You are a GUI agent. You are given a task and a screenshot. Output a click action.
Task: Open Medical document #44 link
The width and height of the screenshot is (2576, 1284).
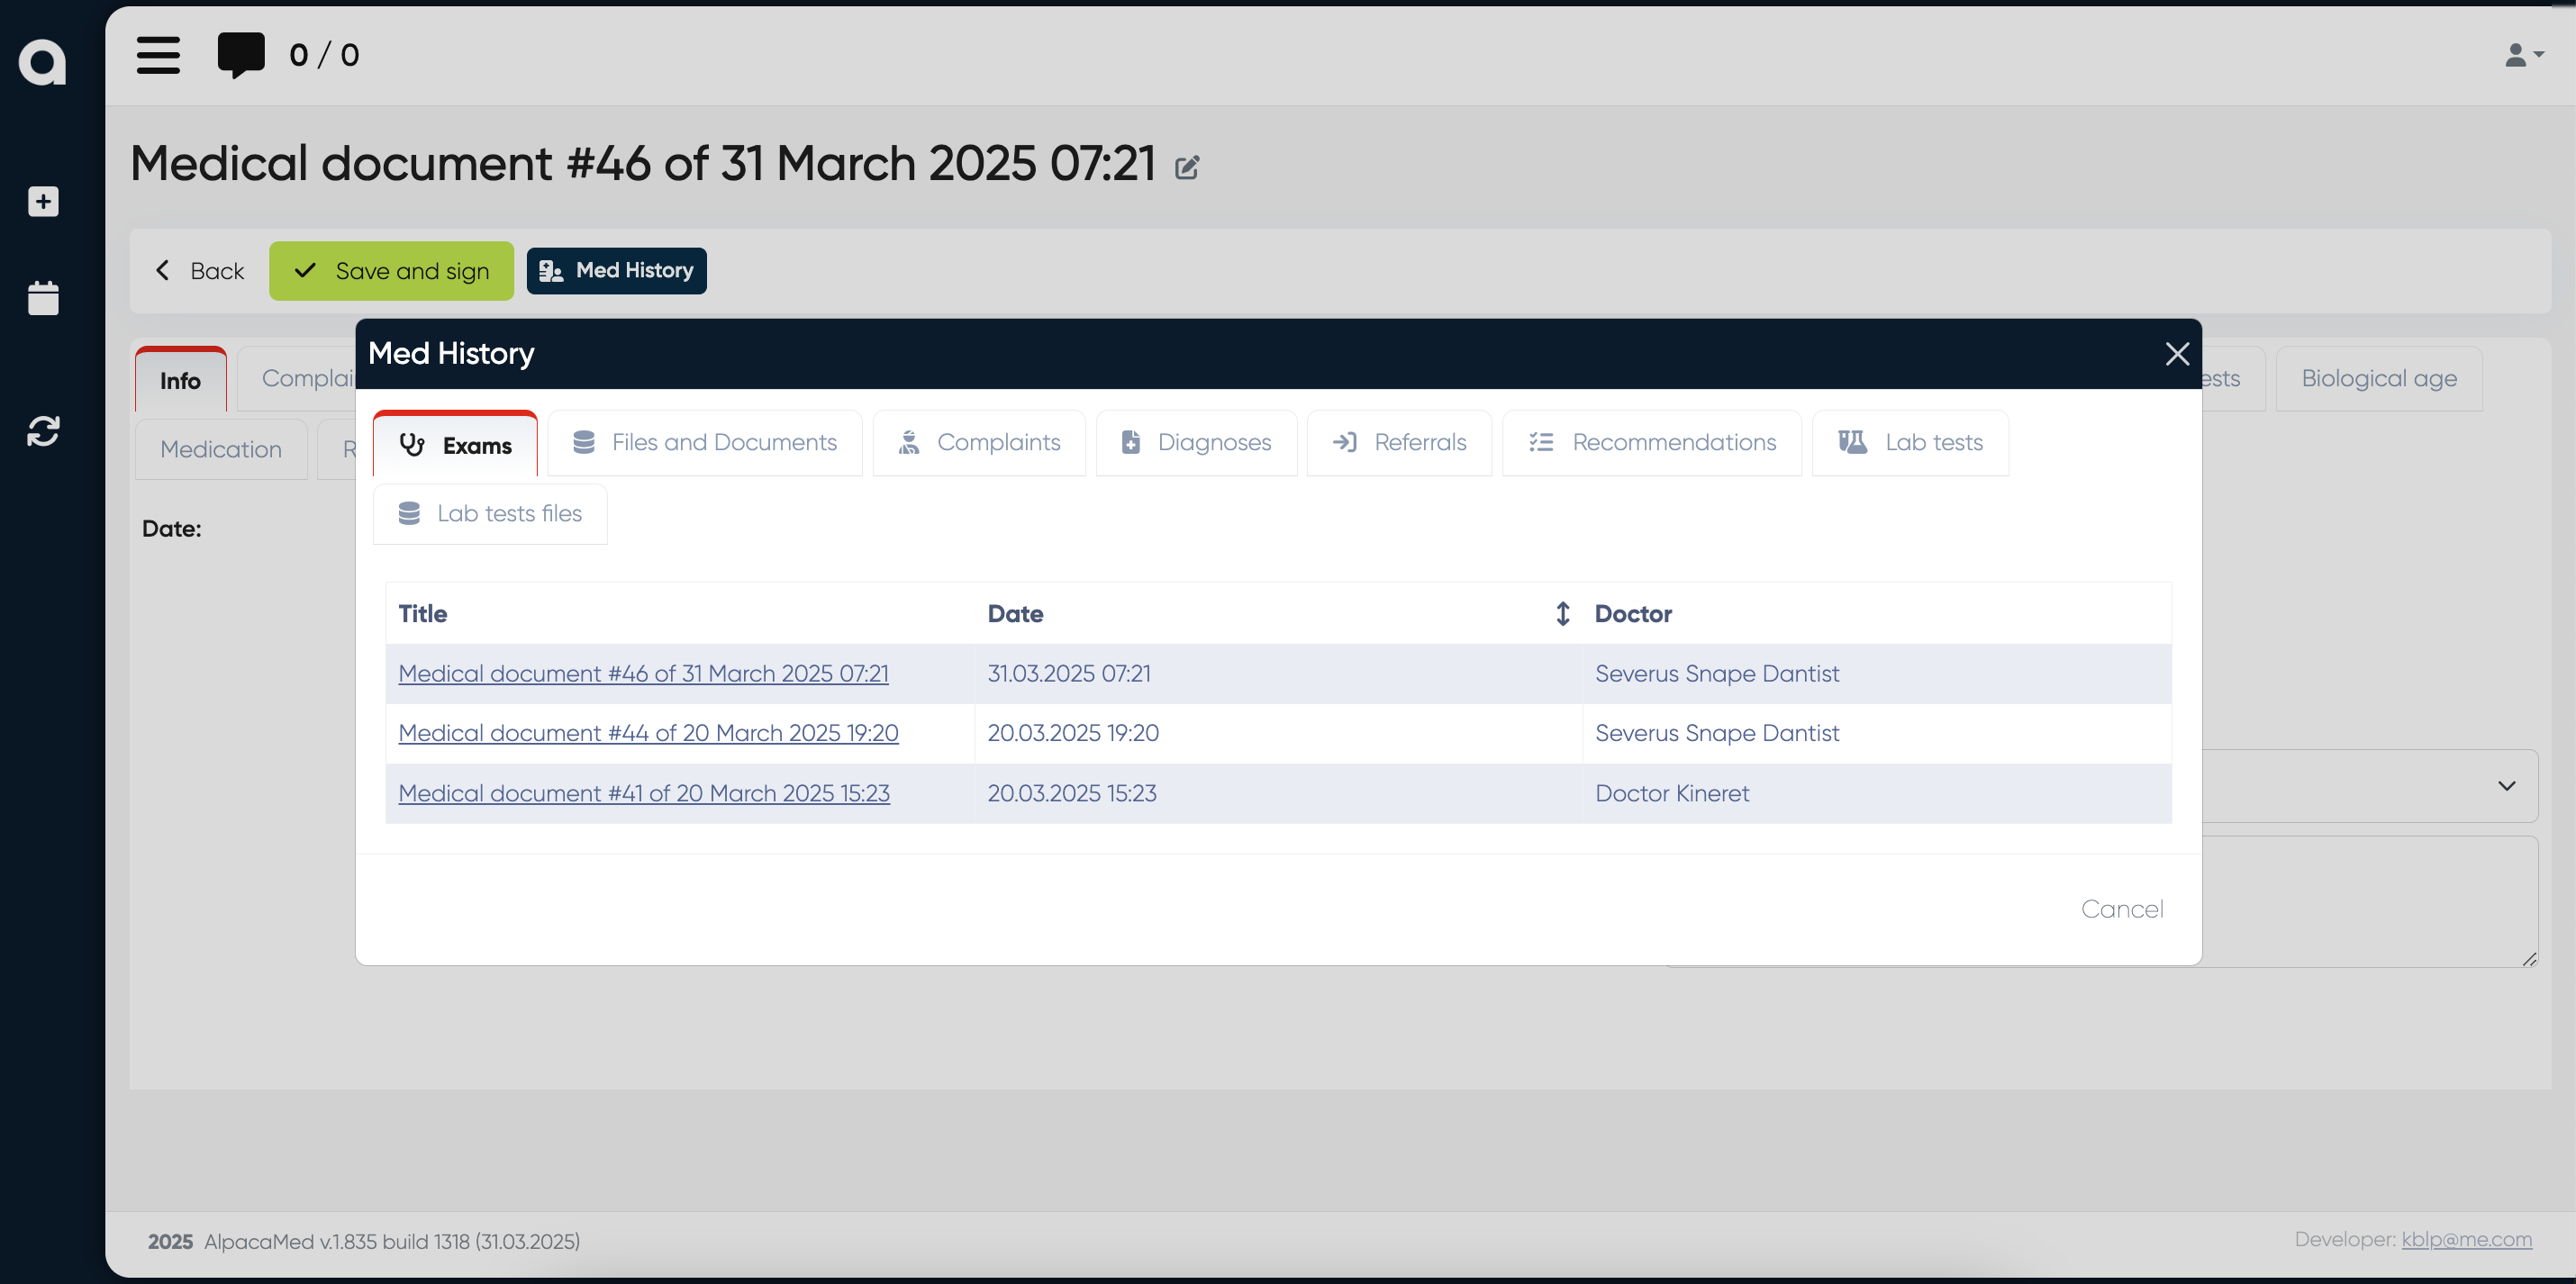[x=648, y=733]
